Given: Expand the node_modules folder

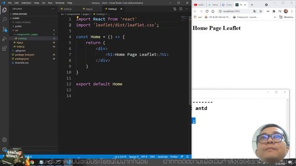Looking at the screenshot, I should (x=23, y=22).
